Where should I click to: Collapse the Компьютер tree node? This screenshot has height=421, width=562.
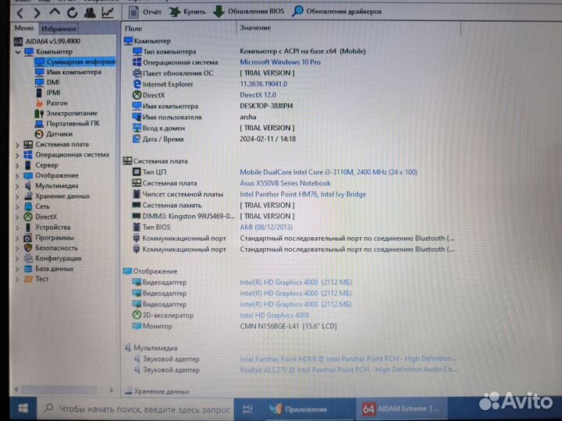tap(18, 52)
